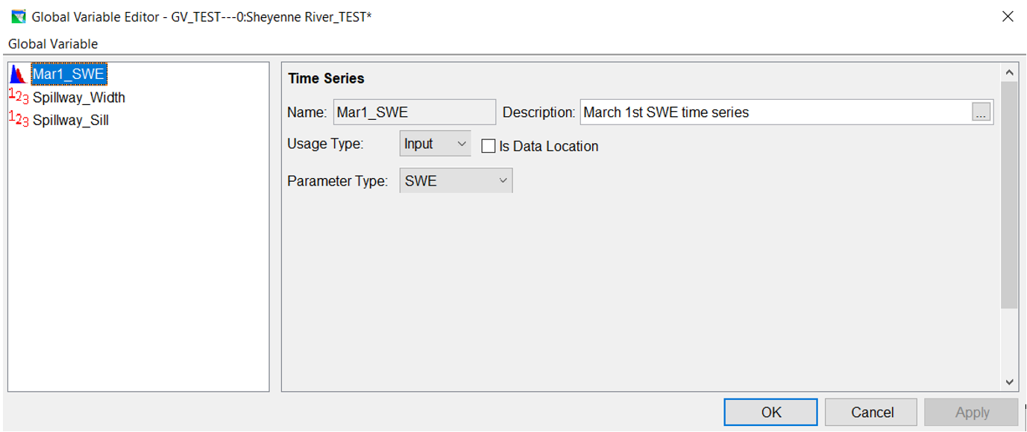Click the Spillway_Sill scalar variable icon
1027x432 pixels.
tap(19, 119)
